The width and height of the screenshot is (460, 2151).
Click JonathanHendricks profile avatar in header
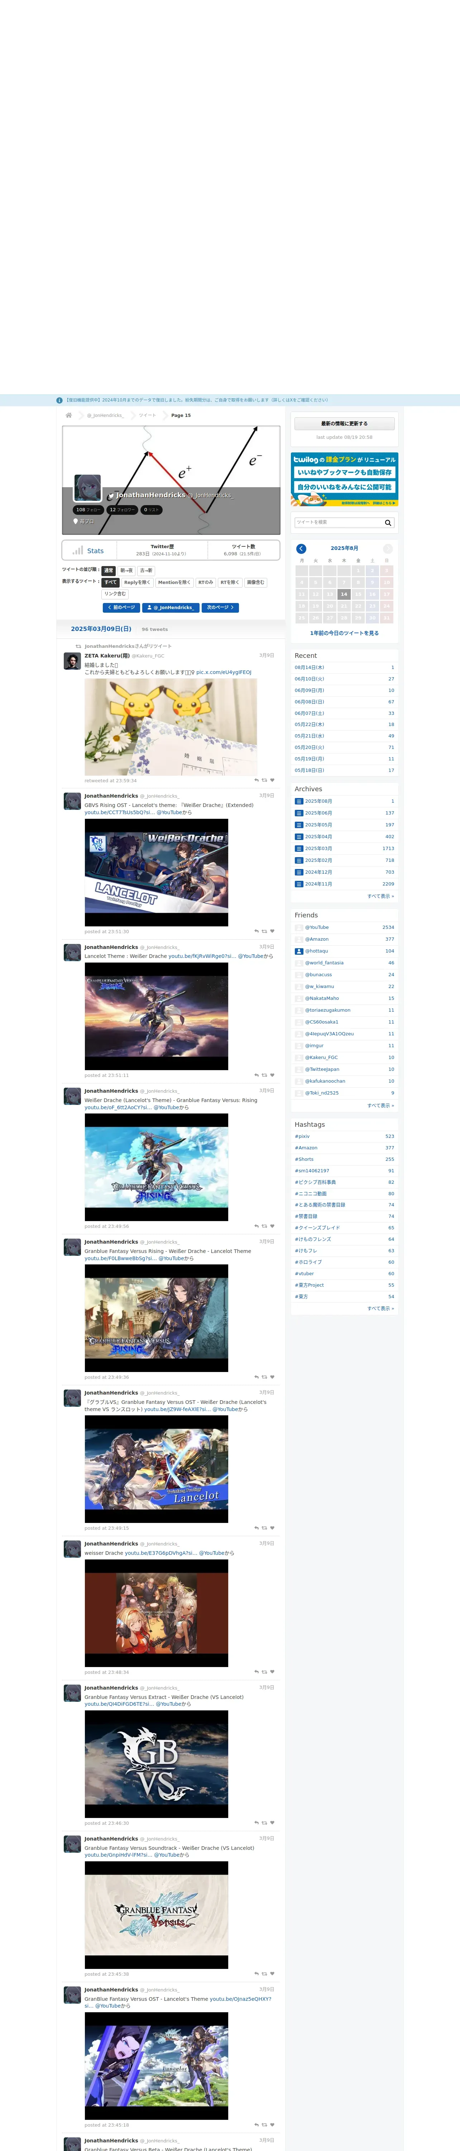tap(88, 488)
